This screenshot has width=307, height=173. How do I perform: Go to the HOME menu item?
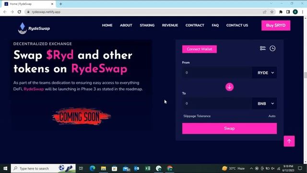click(107, 25)
